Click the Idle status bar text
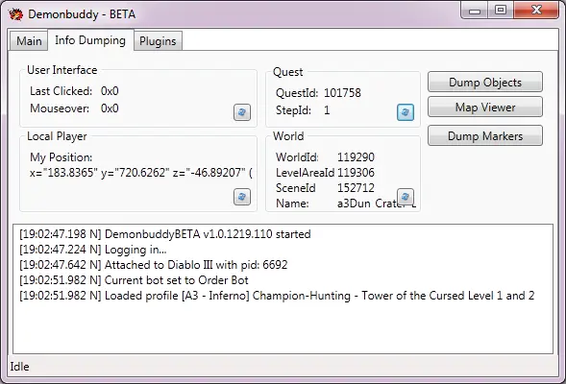Viewport: 566px width, 384px height. [x=19, y=367]
